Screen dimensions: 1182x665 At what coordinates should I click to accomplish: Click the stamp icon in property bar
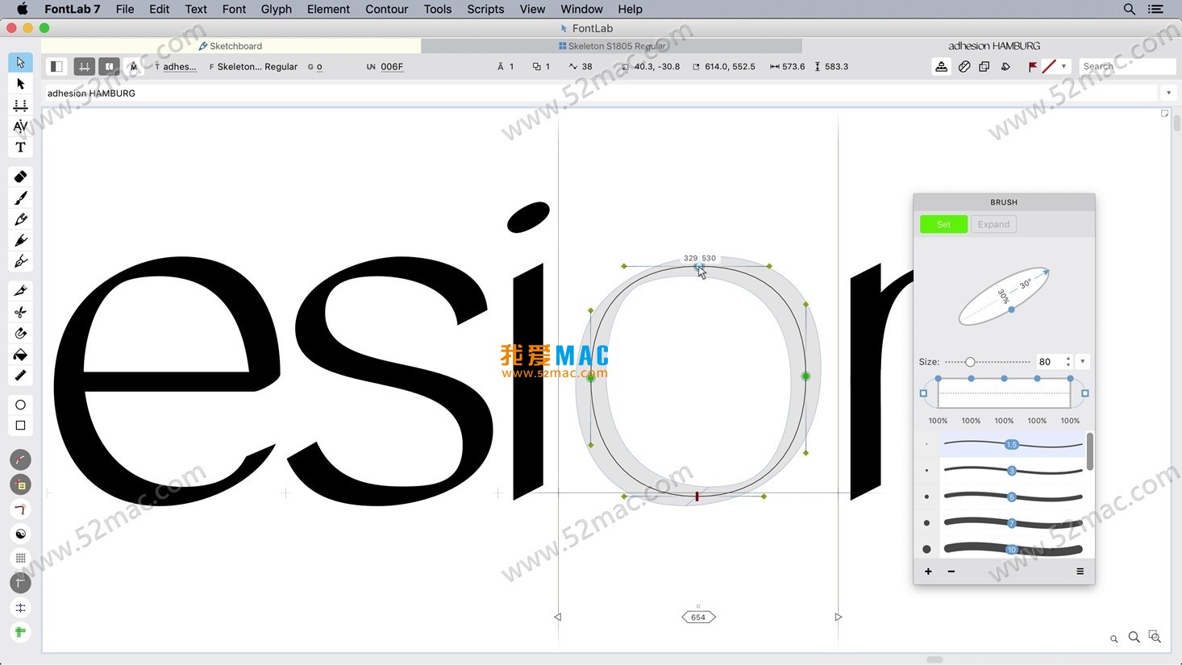941,67
